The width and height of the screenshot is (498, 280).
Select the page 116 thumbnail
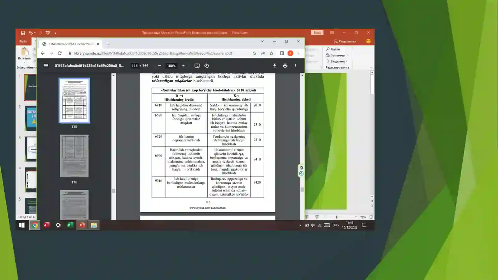[74, 156]
